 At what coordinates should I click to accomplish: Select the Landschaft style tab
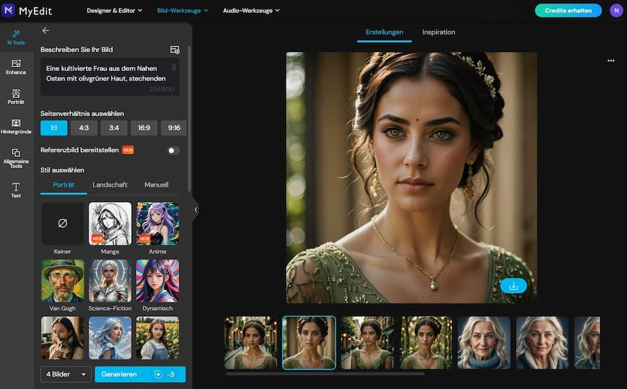(x=110, y=185)
